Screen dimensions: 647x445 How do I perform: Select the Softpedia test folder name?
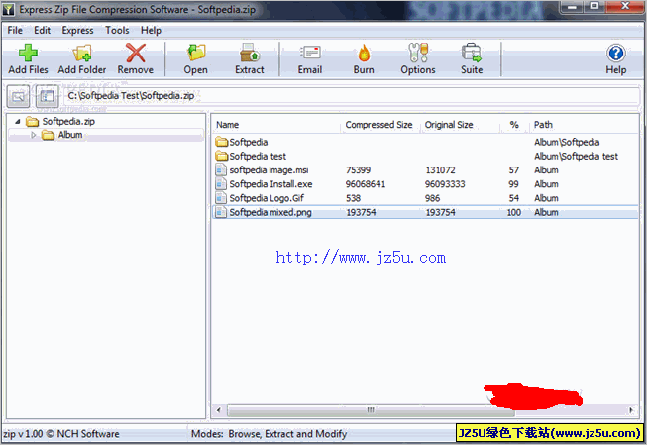point(258,156)
